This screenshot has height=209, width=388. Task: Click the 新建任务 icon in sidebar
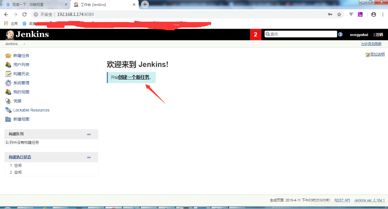[x=8, y=56]
